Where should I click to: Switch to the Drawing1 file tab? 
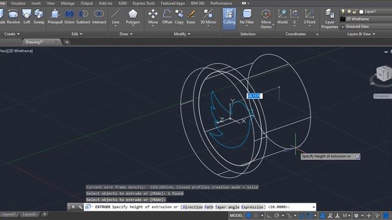[x=41, y=42]
